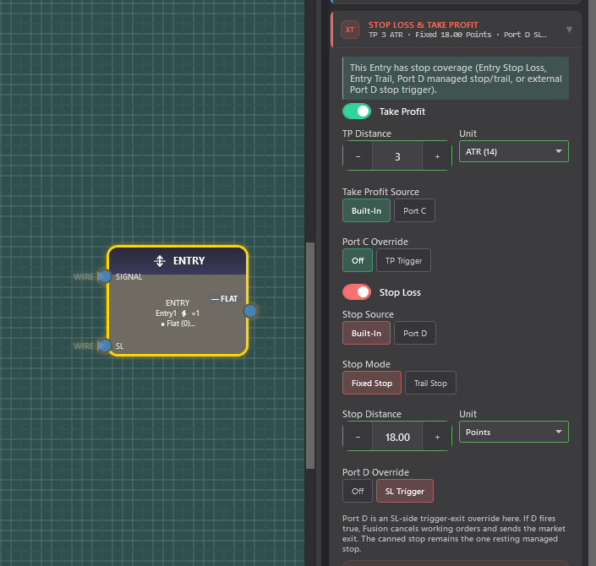Click the Port D explanation text
The image size is (596, 566).
[x=453, y=533]
